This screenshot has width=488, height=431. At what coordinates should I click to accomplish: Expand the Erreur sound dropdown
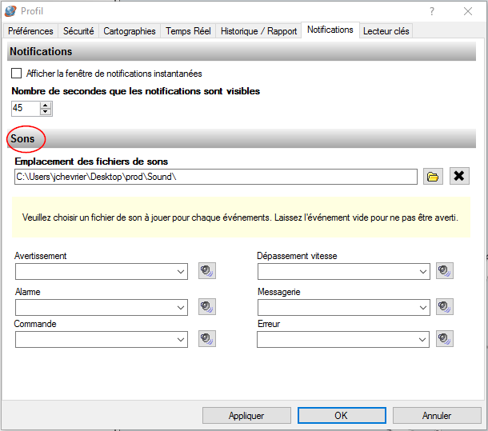(423, 340)
